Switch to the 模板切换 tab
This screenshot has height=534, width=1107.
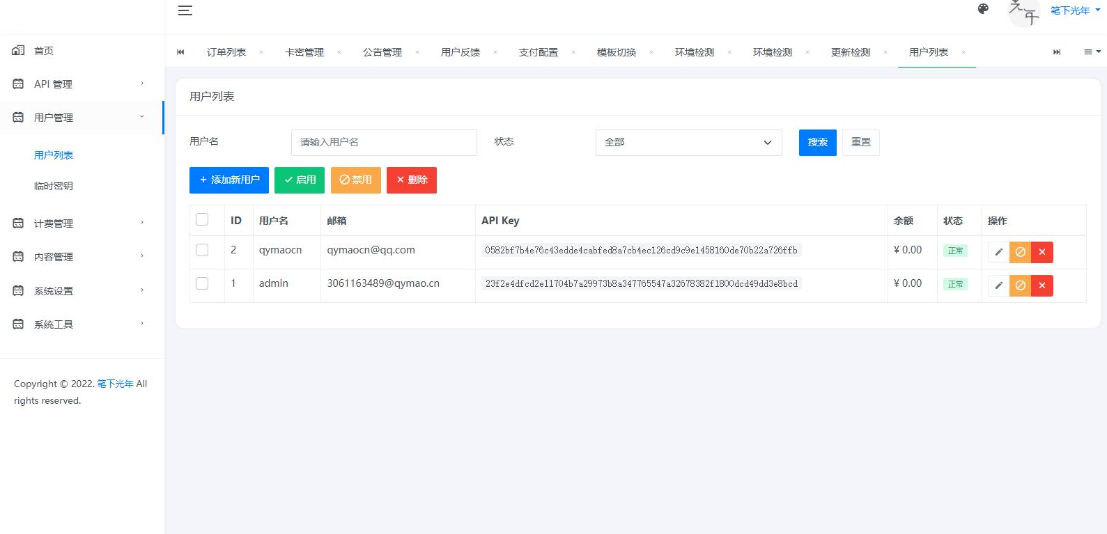click(617, 52)
